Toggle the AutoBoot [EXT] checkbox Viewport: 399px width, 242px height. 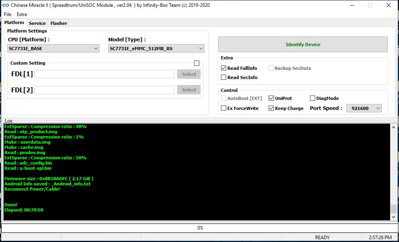pyautogui.click(x=224, y=98)
